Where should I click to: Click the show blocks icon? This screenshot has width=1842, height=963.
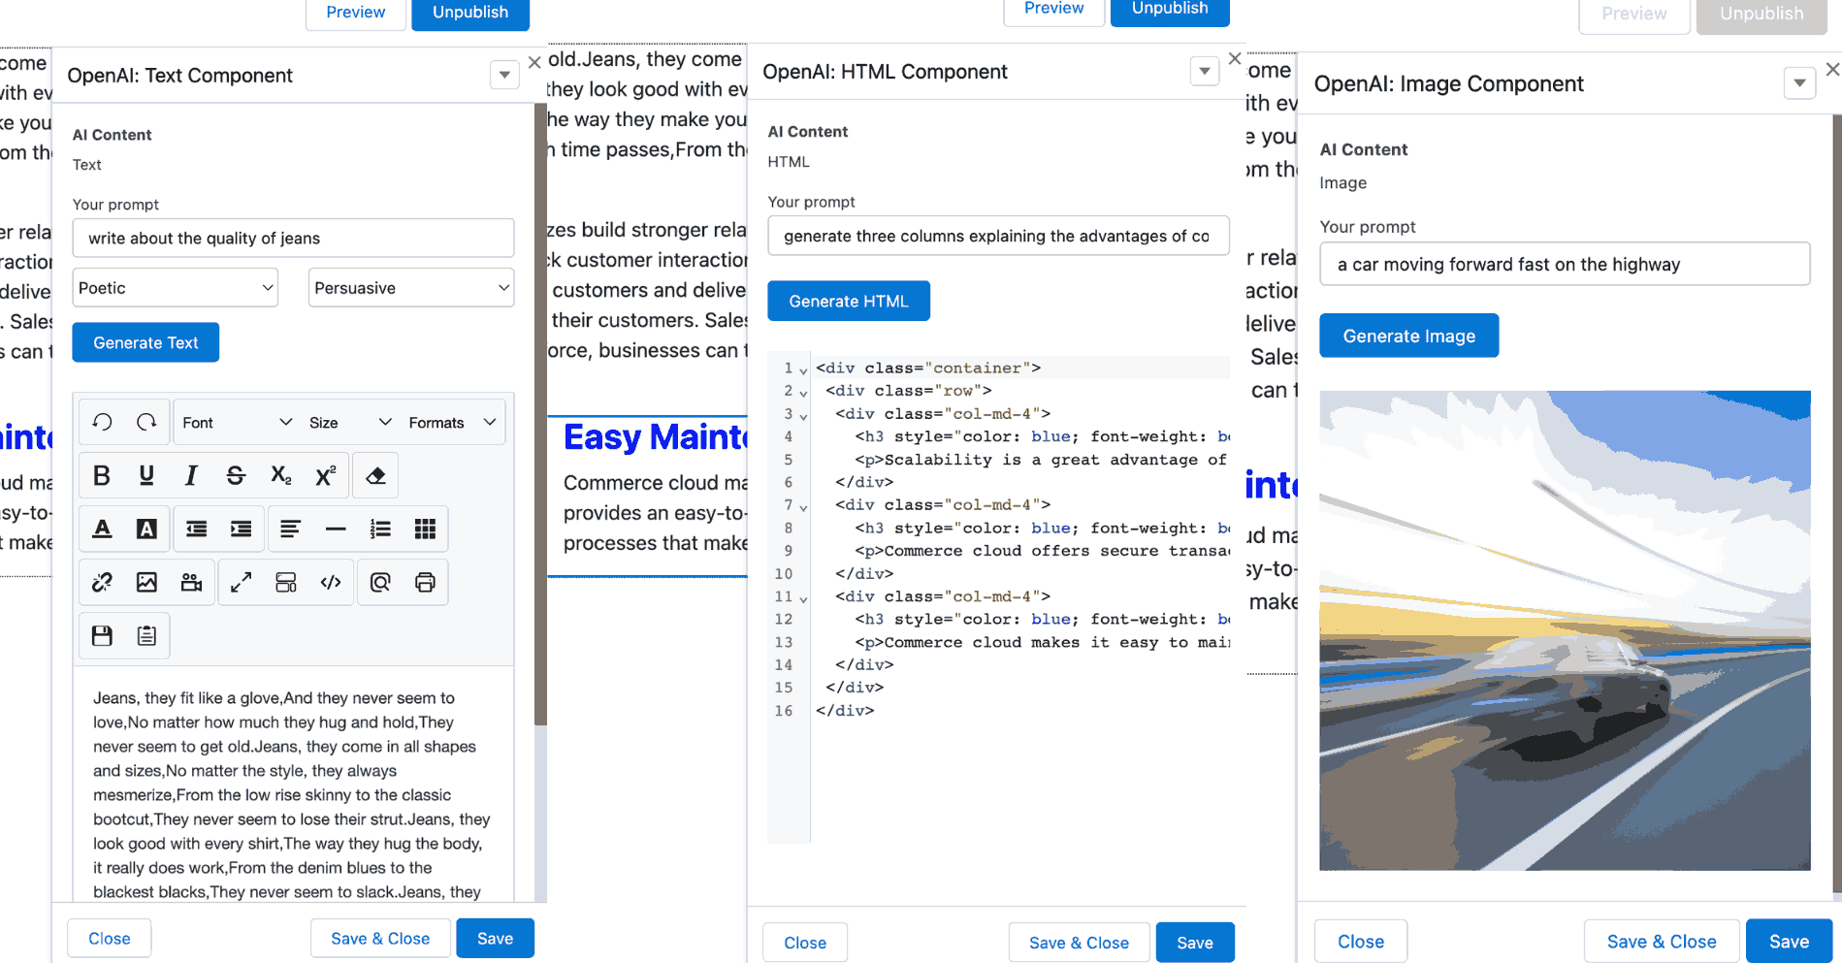click(286, 582)
